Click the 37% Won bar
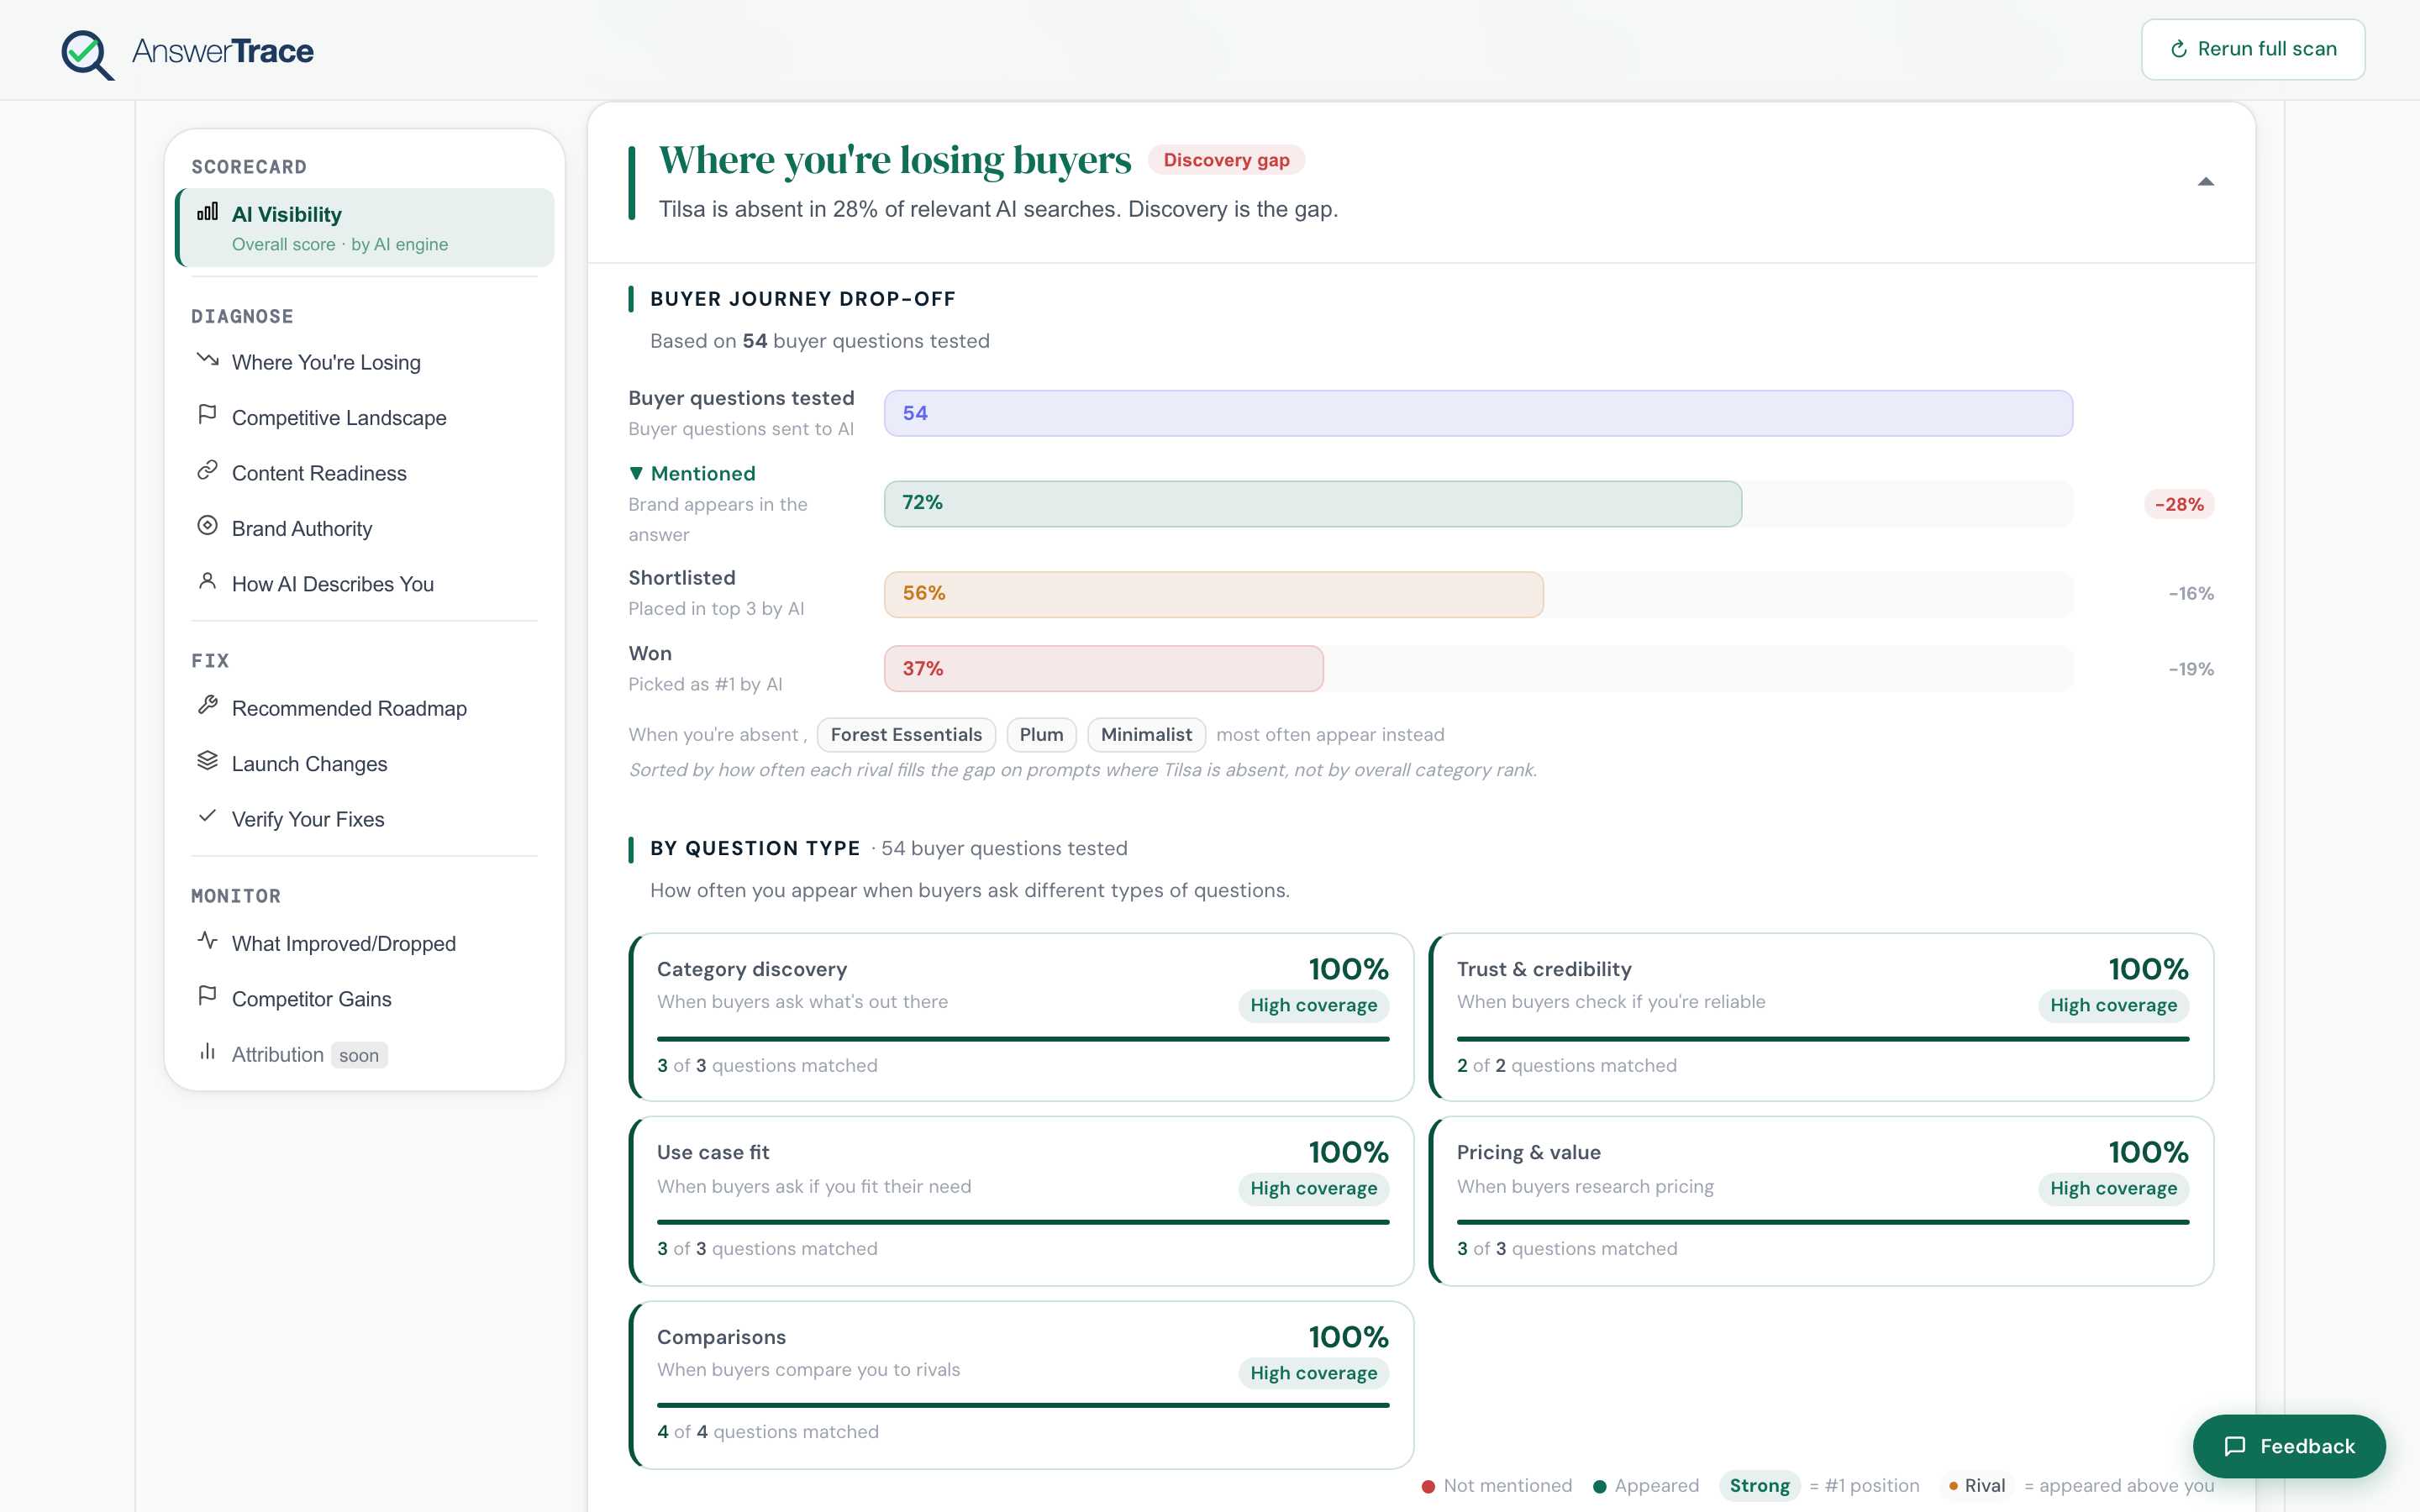The image size is (2420, 1512). [x=1103, y=668]
